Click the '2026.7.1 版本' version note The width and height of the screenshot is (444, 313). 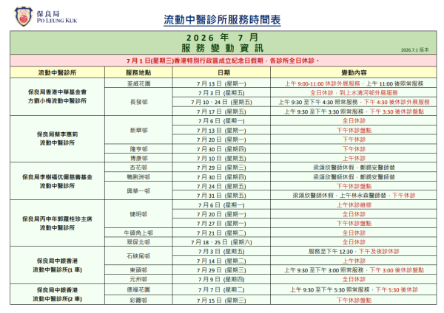(x=415, y=49)
